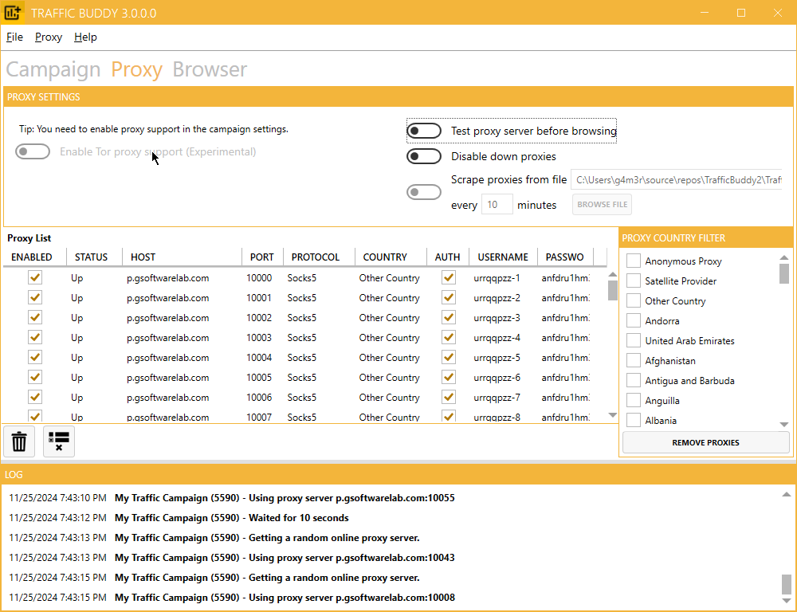Check United Arab Emirates filter
This screenshot has height=612, width=797.
[634, 340]
